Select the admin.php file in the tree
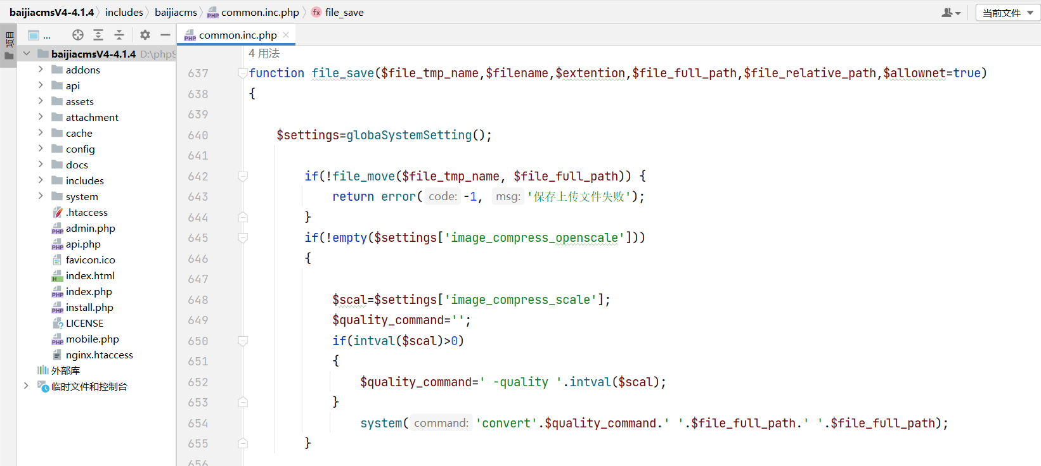The width and height of the screenshot is (1041, 466). tap(91, 228)
